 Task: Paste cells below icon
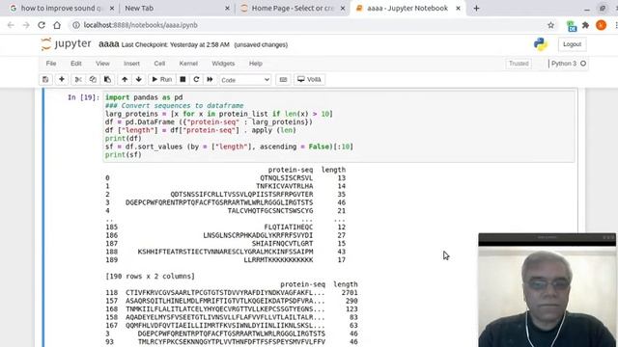tap(107, 79)
